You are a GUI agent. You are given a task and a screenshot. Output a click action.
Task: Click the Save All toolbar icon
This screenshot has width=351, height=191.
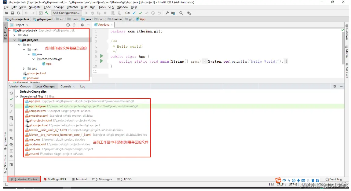(13, 13)
